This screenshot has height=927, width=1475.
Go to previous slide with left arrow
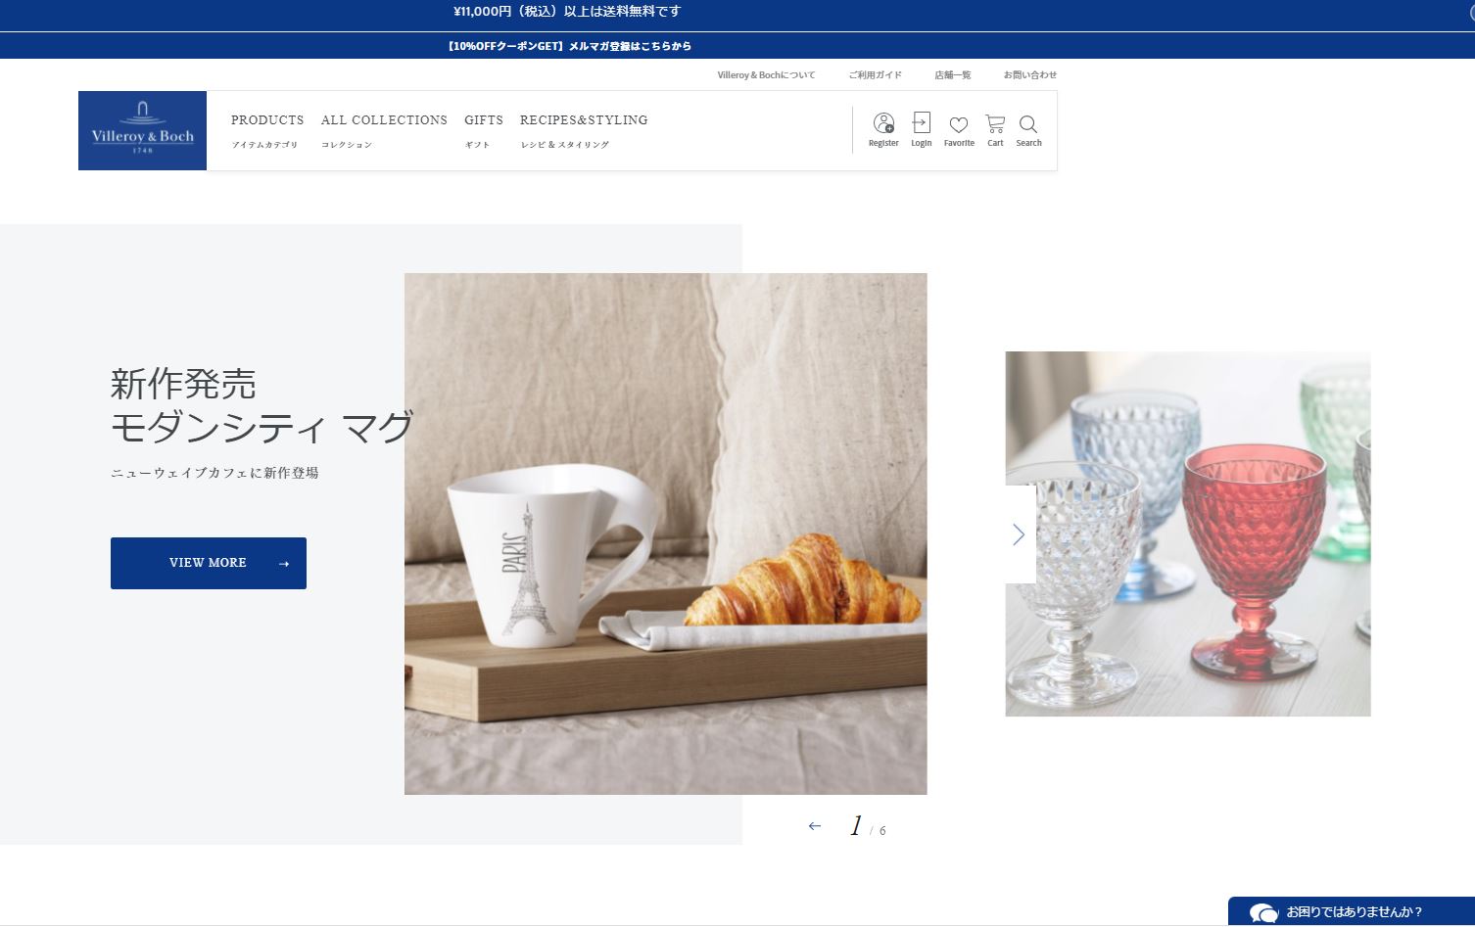tap(814, 826)
